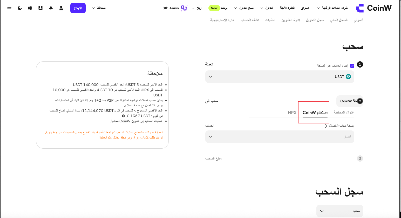
Task: Open the user profile icon
Action: pyautogui.click(x=61, y=8)
